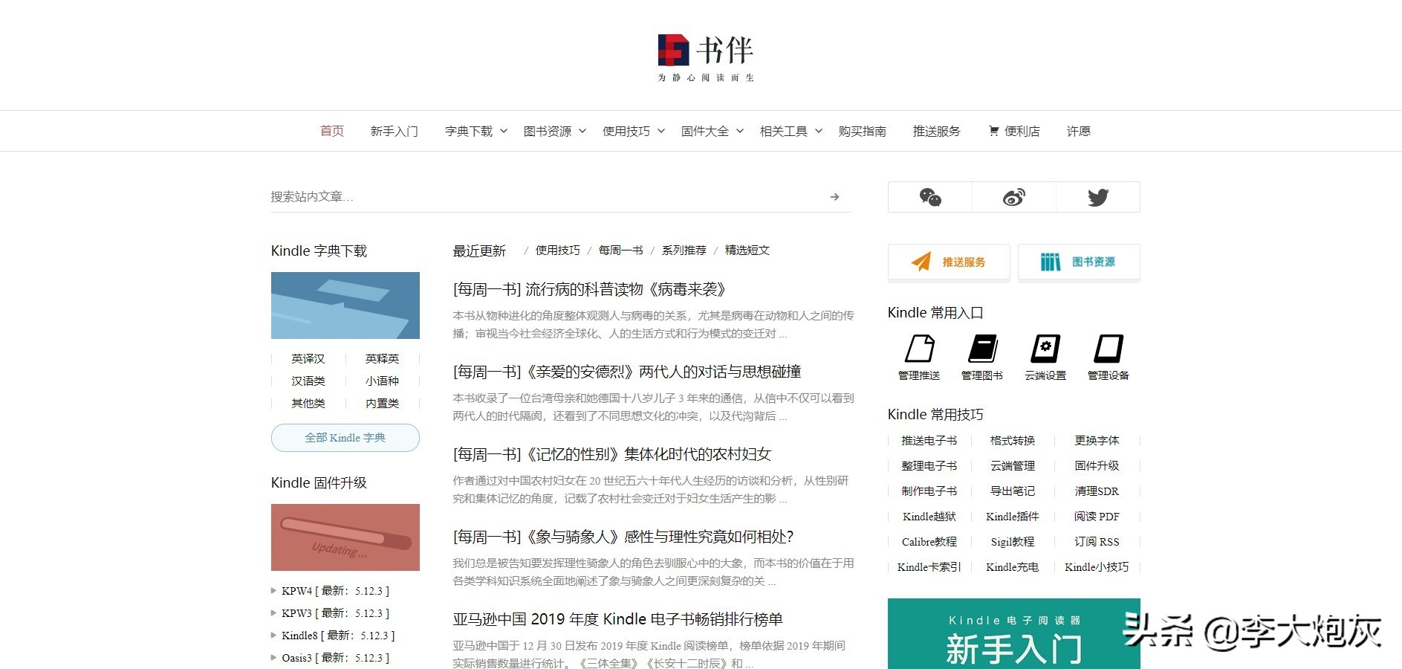Click the 推送服务 paper plane button

click(949, 262)
